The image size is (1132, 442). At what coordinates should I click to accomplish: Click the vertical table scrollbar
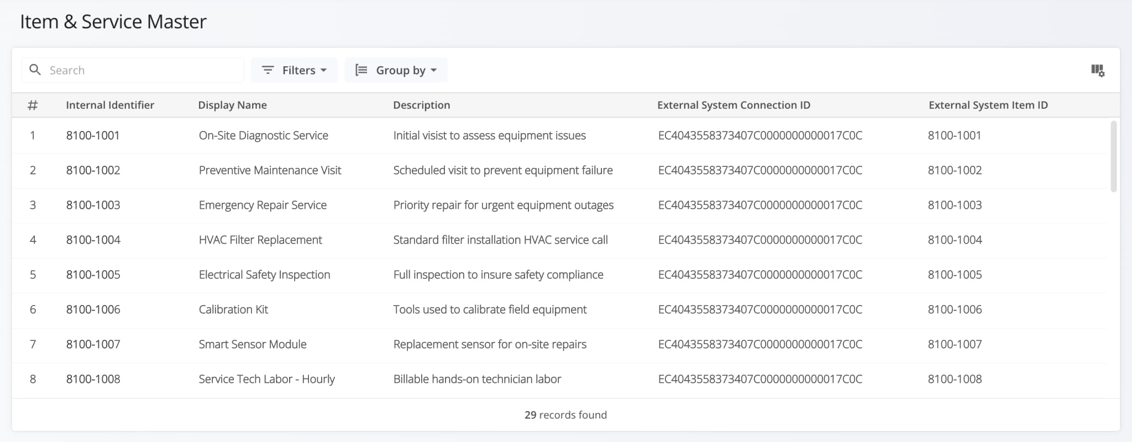coord(1114,156)
